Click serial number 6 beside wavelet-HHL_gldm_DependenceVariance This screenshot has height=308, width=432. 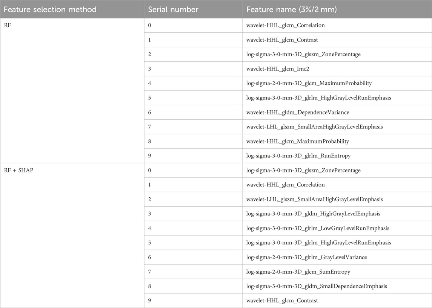coord(150,112)
